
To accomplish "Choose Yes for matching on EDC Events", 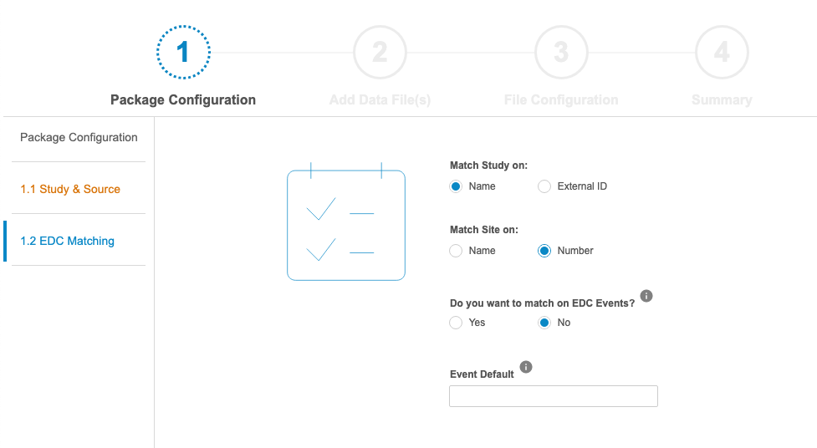I will 456,323.
